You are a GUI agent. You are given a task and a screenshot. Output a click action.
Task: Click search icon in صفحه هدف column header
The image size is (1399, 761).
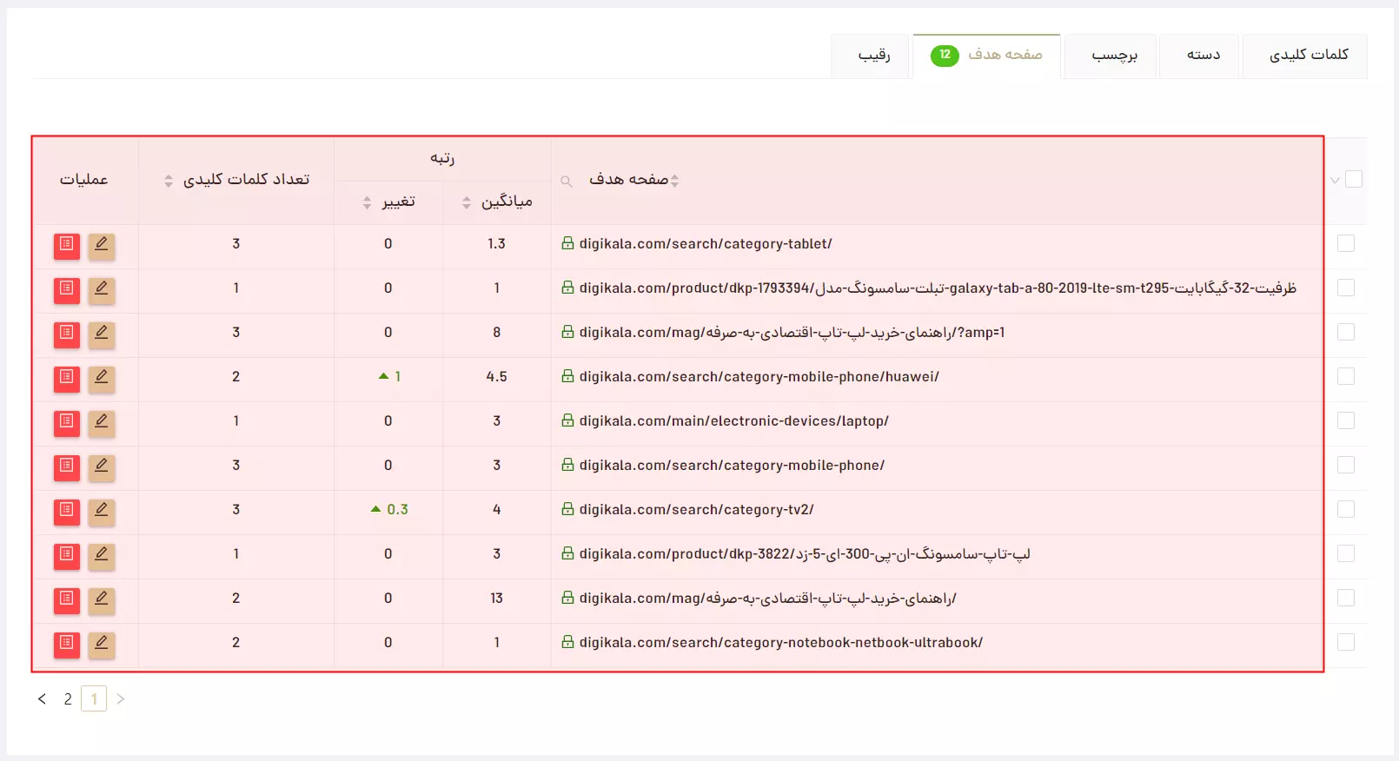click(567, 181)
